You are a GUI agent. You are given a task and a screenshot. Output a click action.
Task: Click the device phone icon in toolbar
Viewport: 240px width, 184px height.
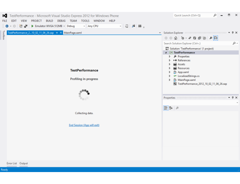(126, 26)
